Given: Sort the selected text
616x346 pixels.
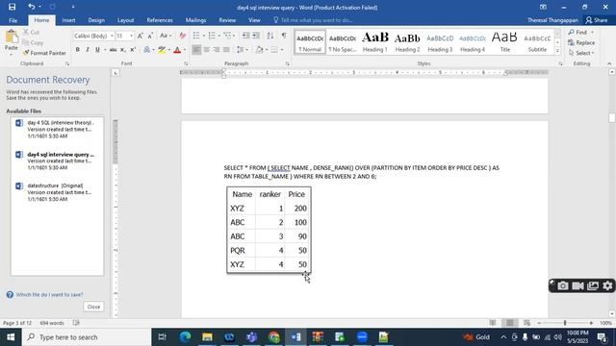Looking at the screenshot, I should click(269, 36).
